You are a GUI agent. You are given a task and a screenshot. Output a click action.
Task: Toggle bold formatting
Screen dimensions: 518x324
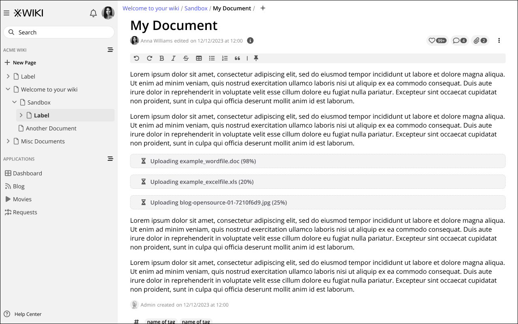point(161,58)
